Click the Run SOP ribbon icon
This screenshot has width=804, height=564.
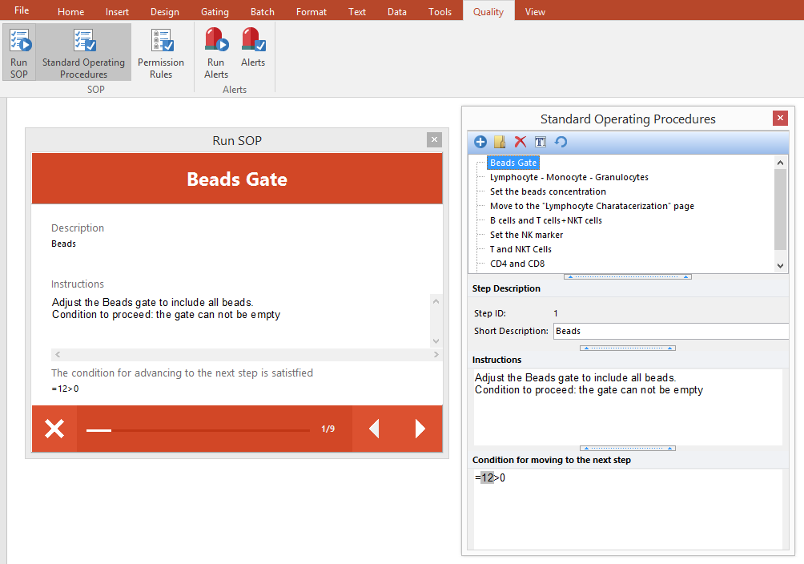point(19,52)
